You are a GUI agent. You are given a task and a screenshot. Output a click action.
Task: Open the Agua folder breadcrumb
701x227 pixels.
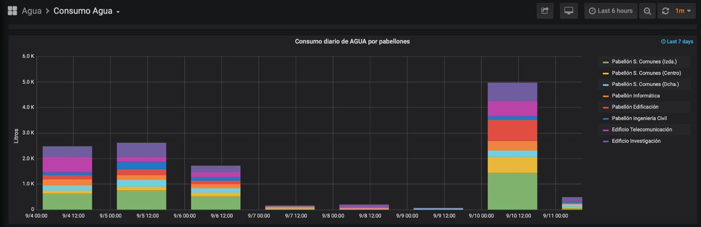32,11
